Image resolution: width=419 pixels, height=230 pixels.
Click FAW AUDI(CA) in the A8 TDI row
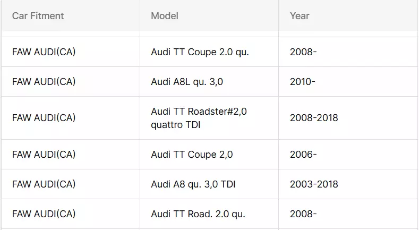point(44,184)
